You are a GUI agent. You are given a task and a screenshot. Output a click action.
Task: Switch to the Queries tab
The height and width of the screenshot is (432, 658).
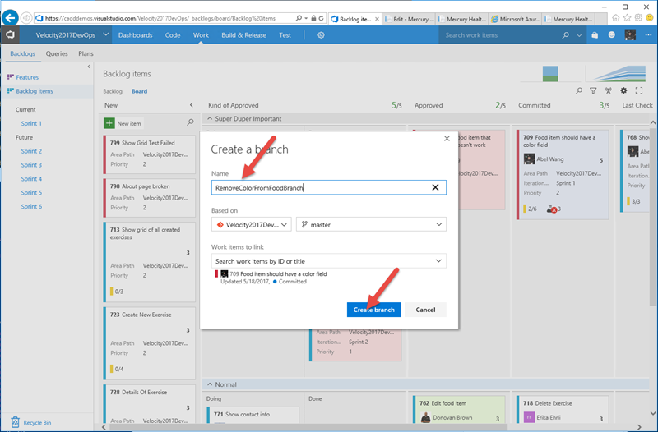[x=57, y=53]
